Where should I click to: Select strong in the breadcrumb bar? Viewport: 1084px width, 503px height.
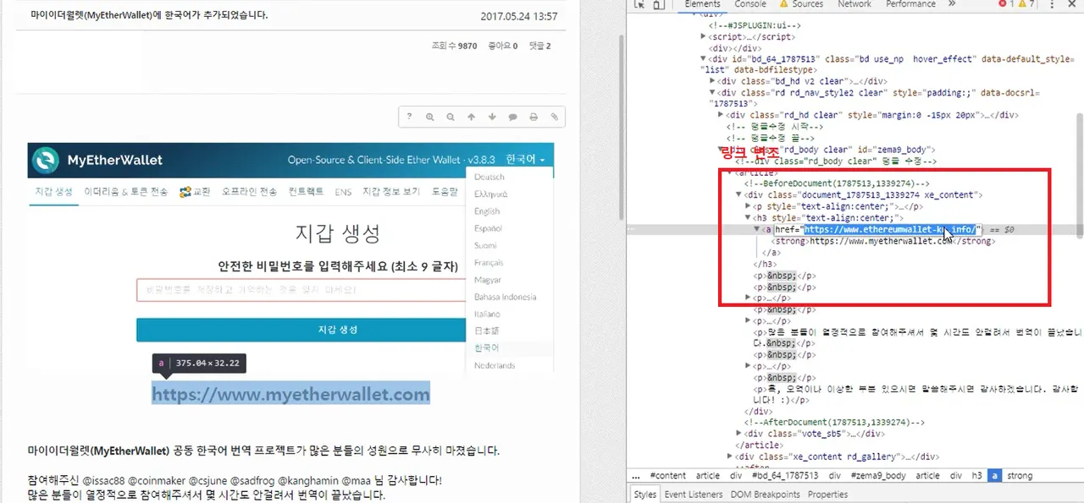1020,476
